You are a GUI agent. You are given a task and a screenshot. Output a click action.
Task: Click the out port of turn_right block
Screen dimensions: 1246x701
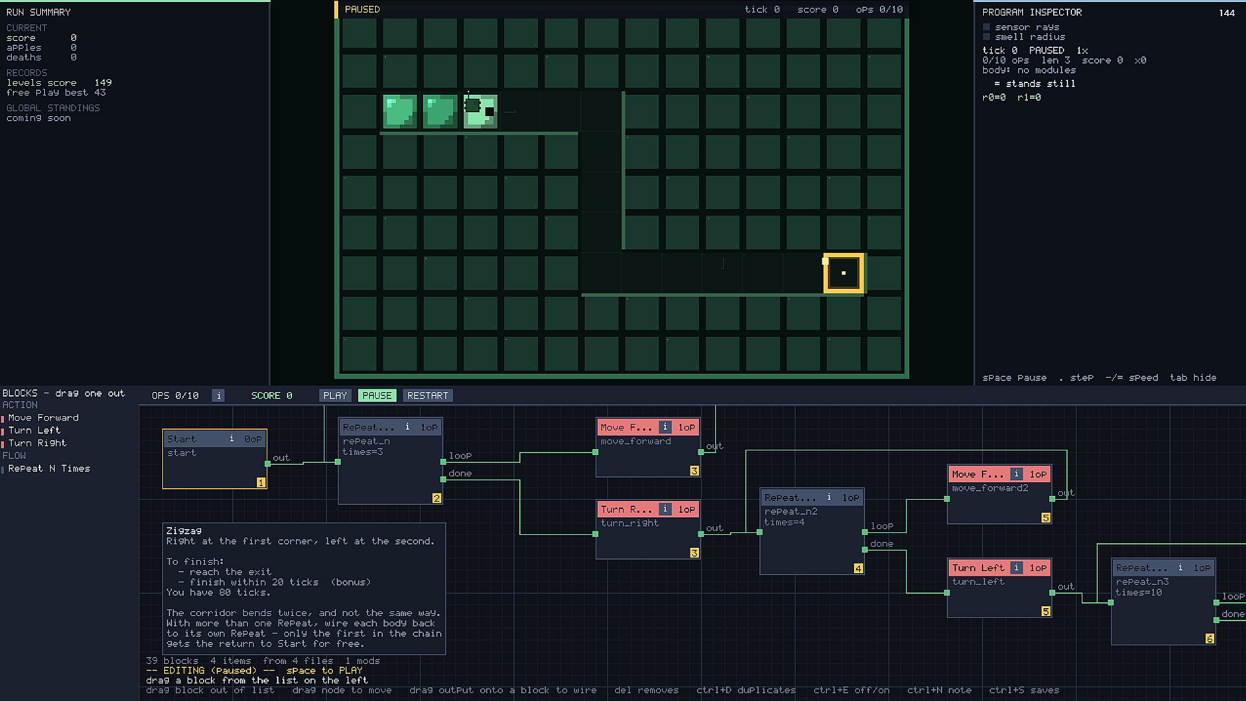[701, 534]
